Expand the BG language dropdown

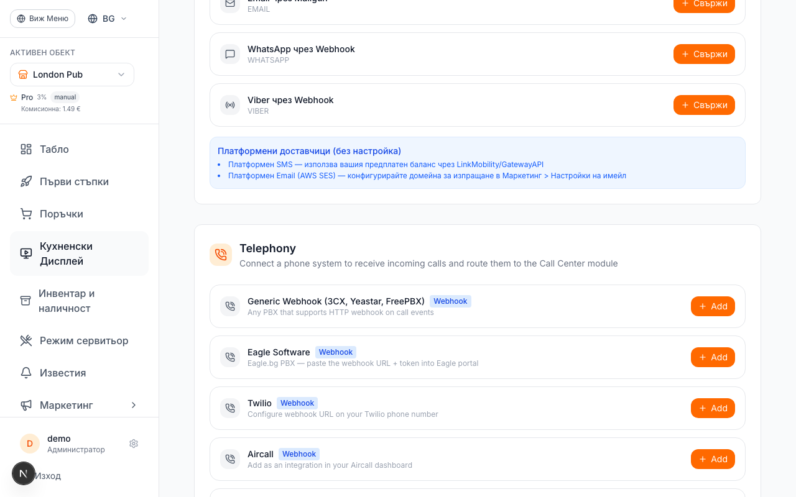(107, 18)
